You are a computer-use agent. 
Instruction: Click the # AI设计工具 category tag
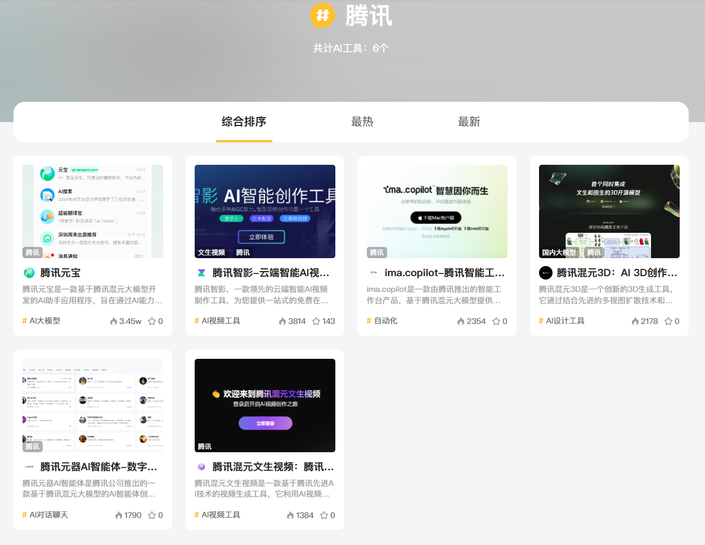click(562, 321)
